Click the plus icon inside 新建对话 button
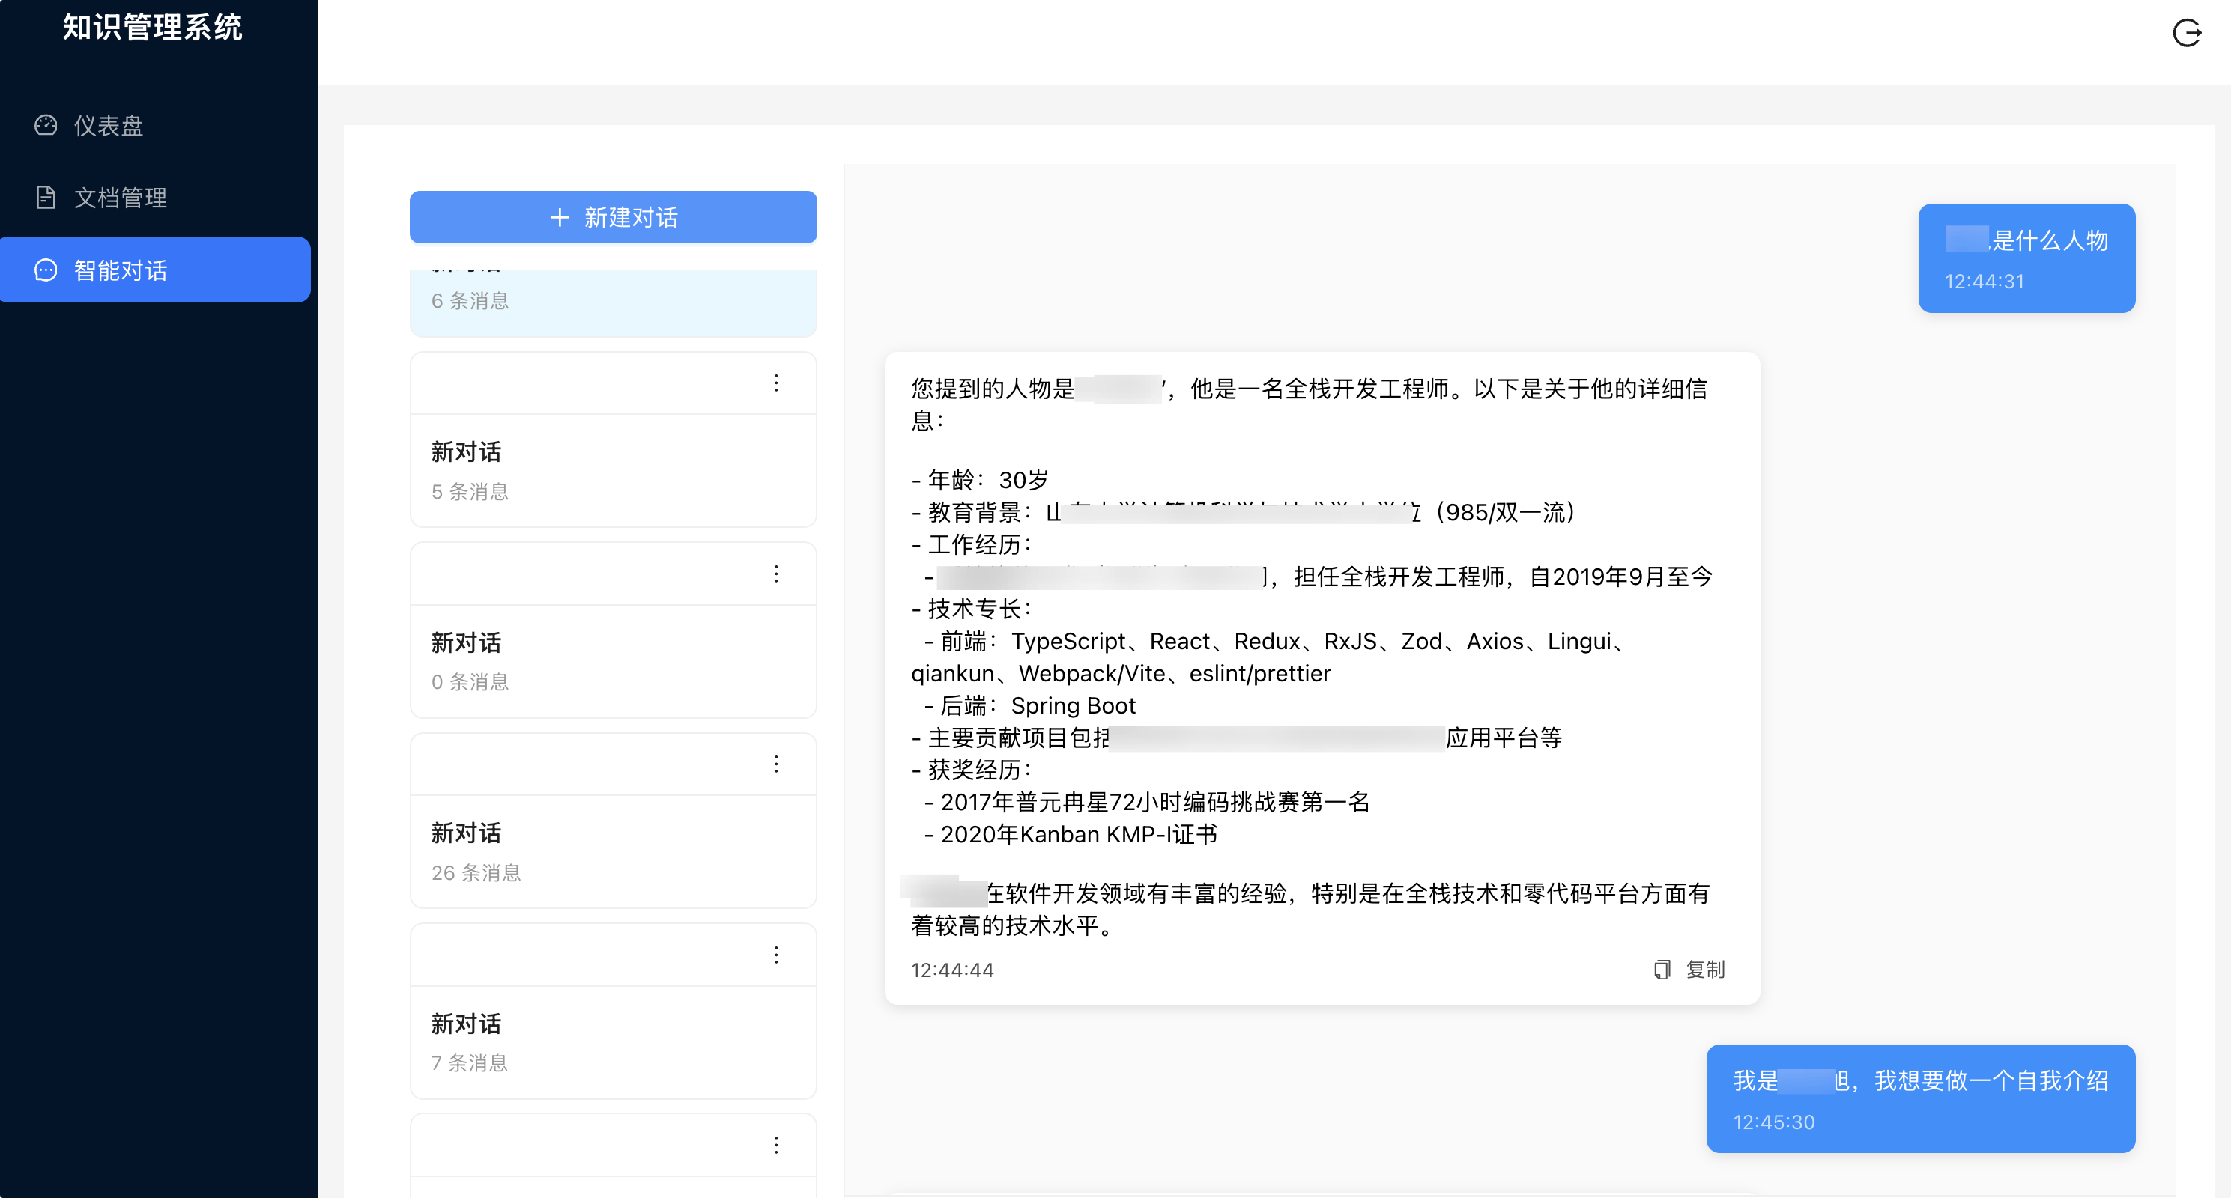This screenshot has height=1198, width=2231. [x=560, y=217]
